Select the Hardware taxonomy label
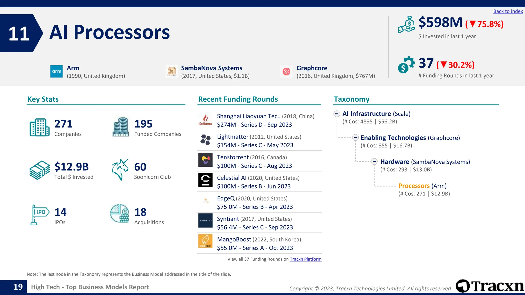The width and height of the screenshot is (525, 295). 395,162
